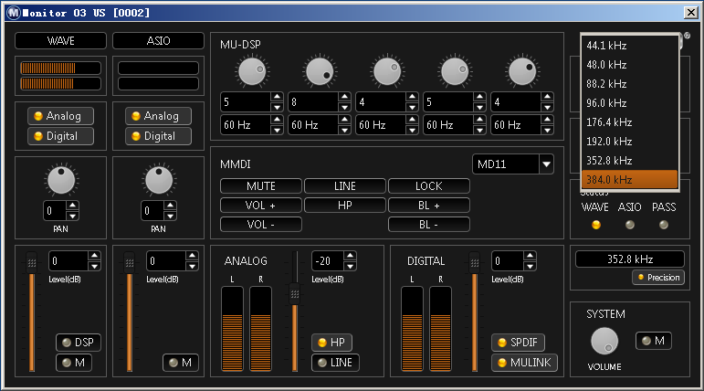Click the first MU-DSP knob
The width and height of the screenshot is (704, 391).
253,71
